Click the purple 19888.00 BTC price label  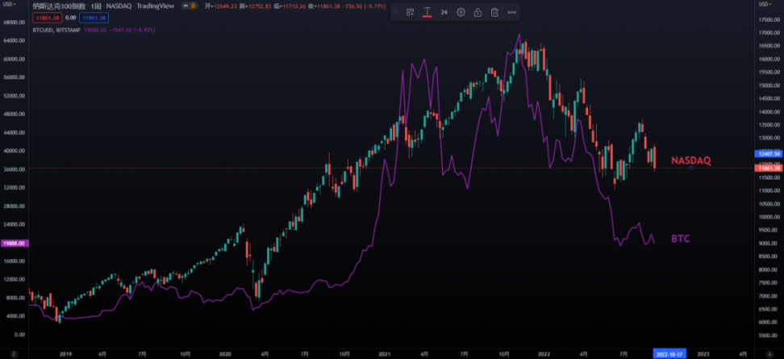pyautogui.click(x=15, y=242)
